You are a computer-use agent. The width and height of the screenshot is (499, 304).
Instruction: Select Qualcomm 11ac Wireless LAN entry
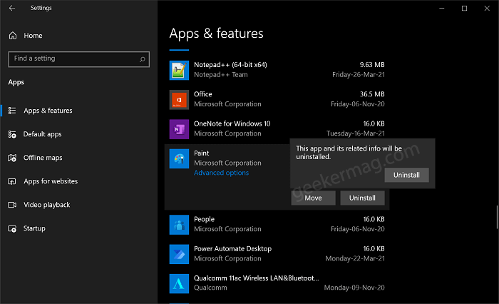coord(277,283)
